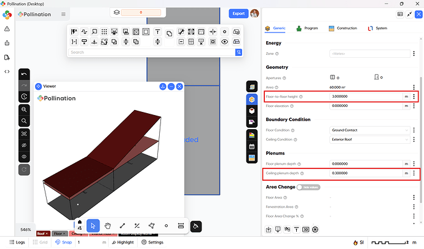Image resolution: width=424 pixels, height=249 pixels.
Task: Open the Ceiling Condition dropdown
Action: tap(370, 140)
